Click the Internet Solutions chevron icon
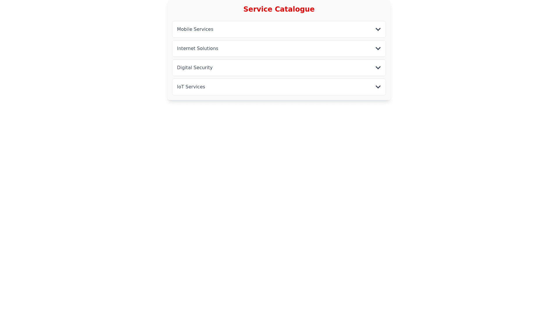Image resolution: width=558 pixels, height=314 pixels. pos(378,49)
